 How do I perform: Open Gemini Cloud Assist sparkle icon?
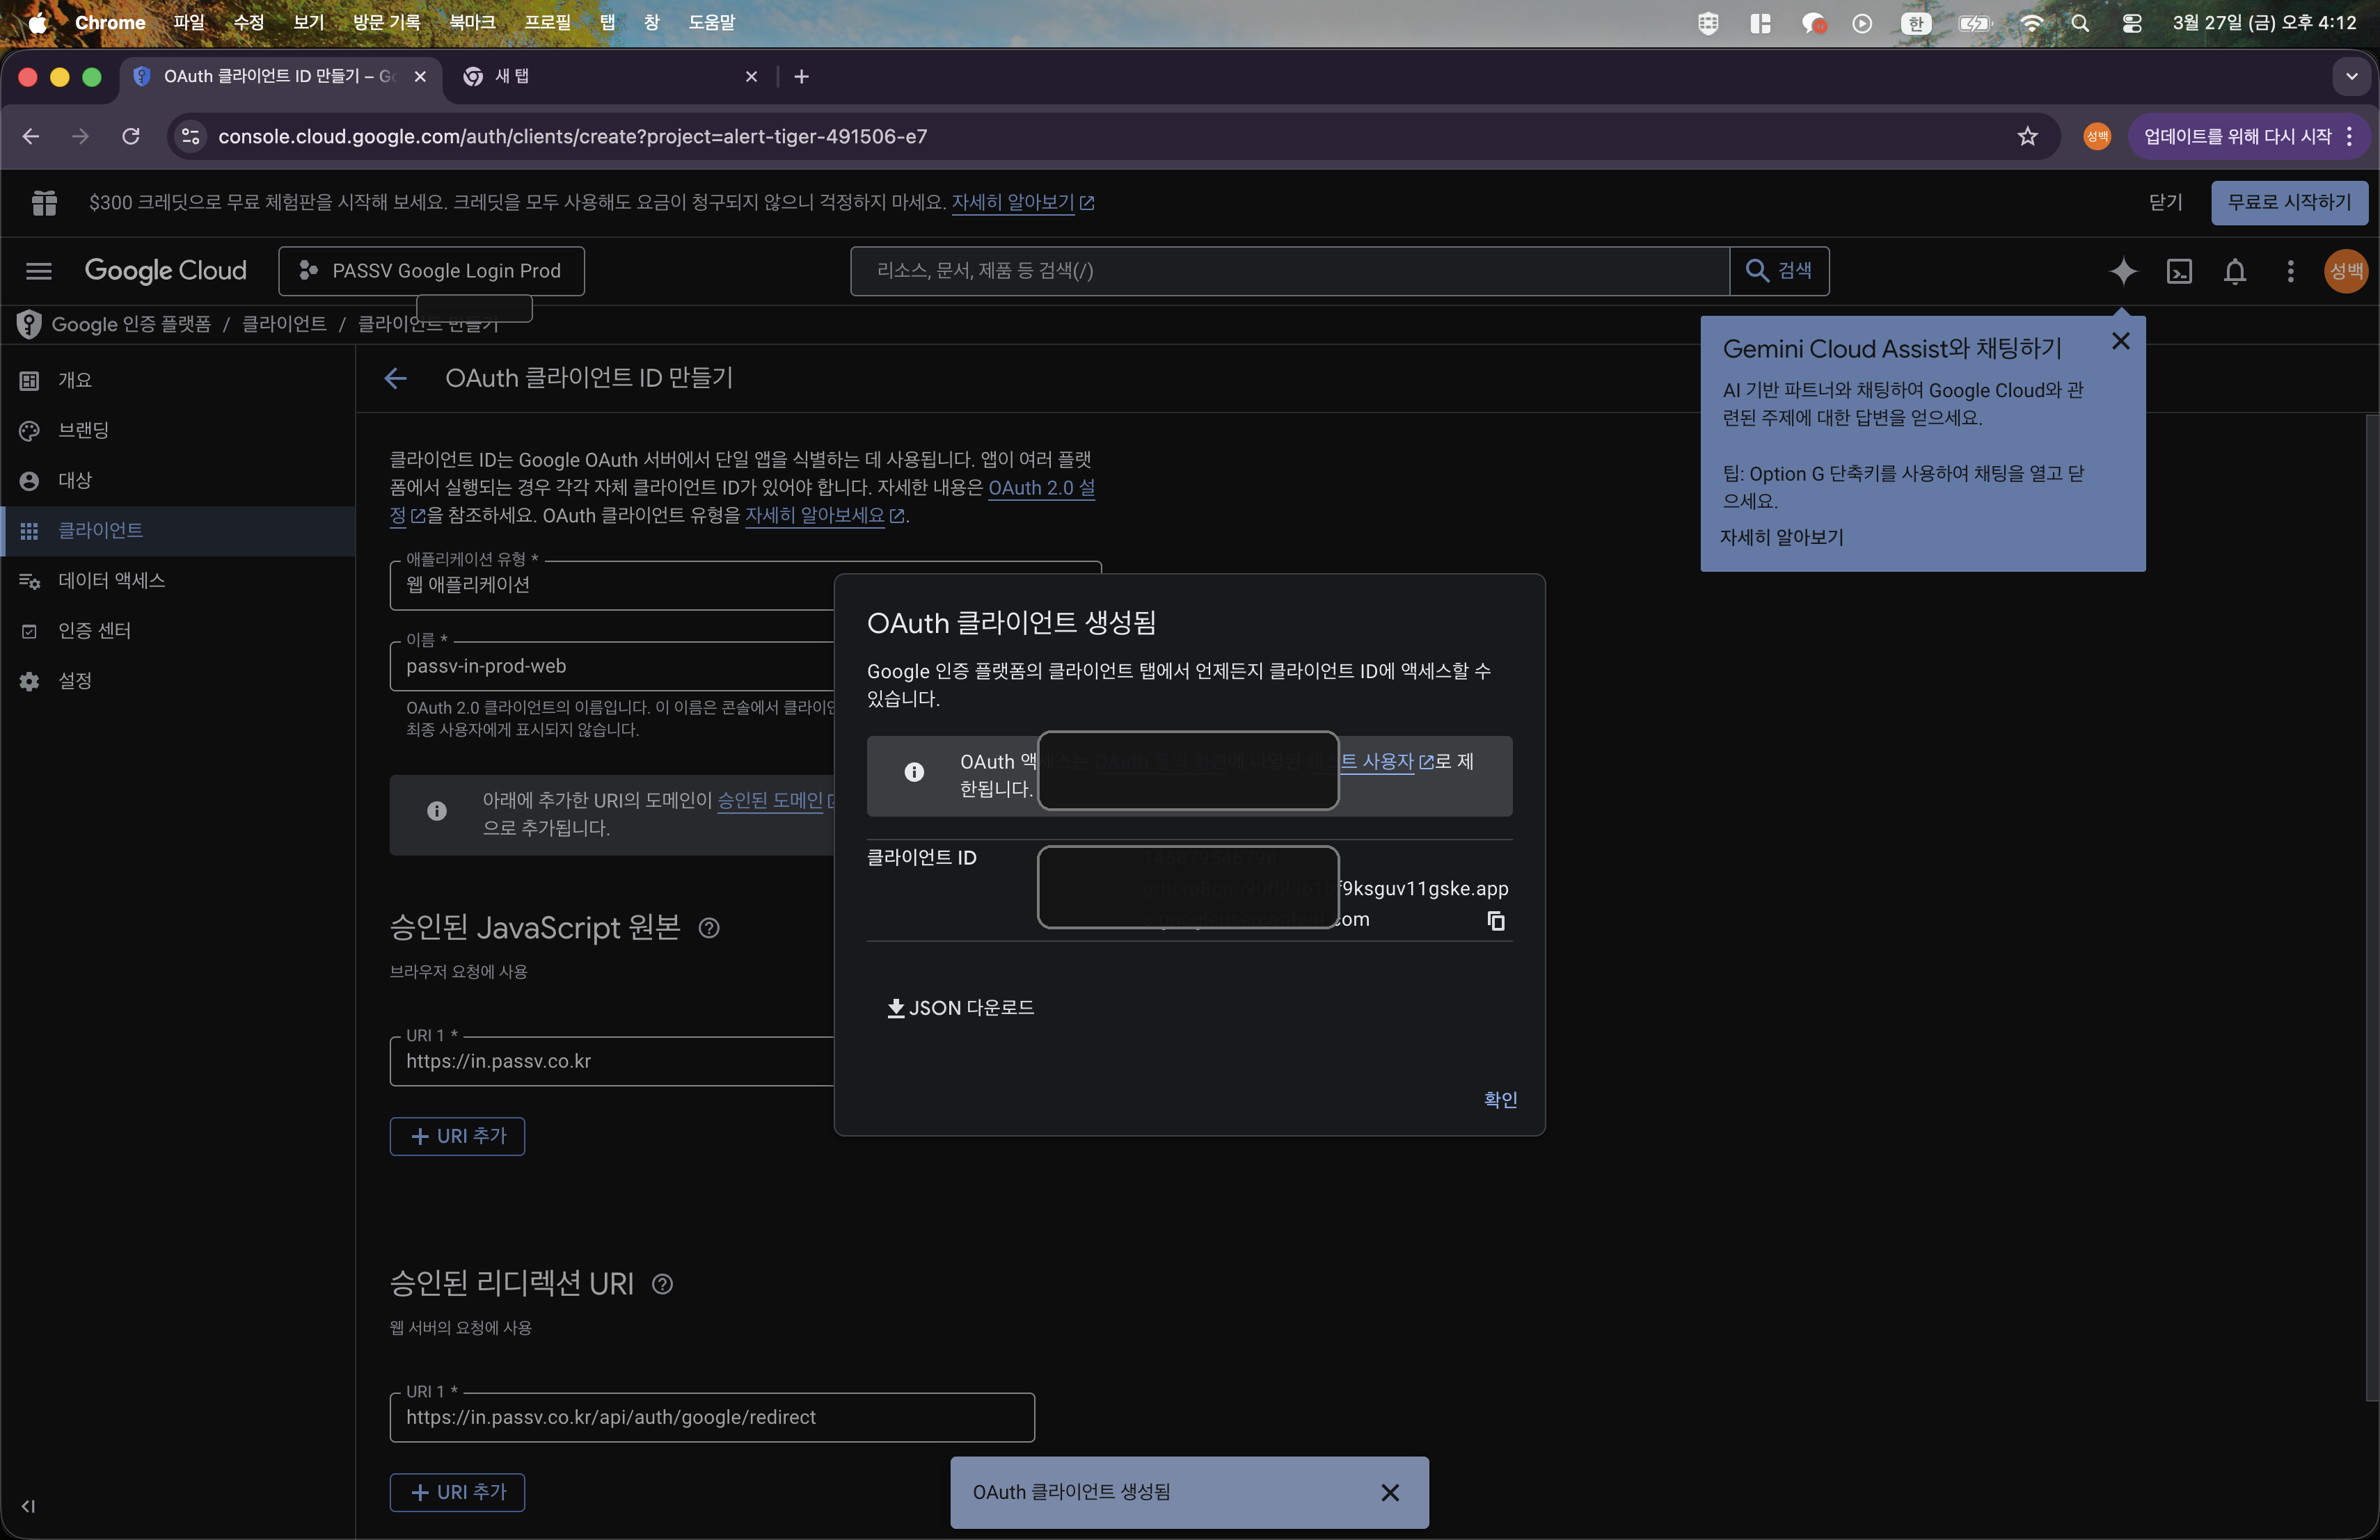tap(2124, 271)
